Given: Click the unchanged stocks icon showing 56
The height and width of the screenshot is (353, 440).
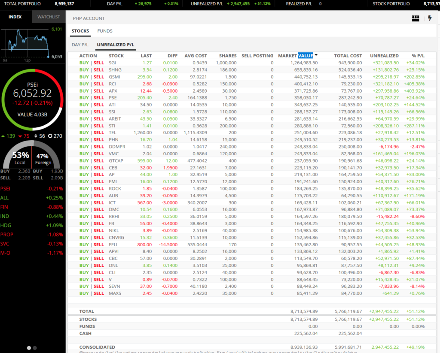Looking at the screenshot, I should click(36, 136).
